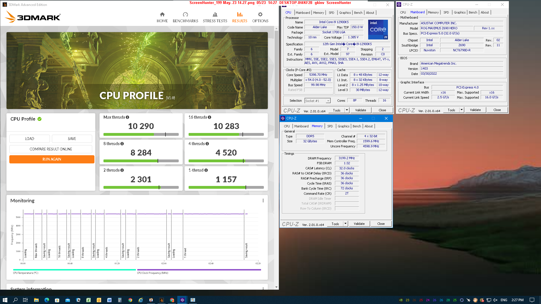The image size is (541, 304).
Task: Click the CPU Temperature legend line
Action: pyautogui.click(x=74, y=270)
